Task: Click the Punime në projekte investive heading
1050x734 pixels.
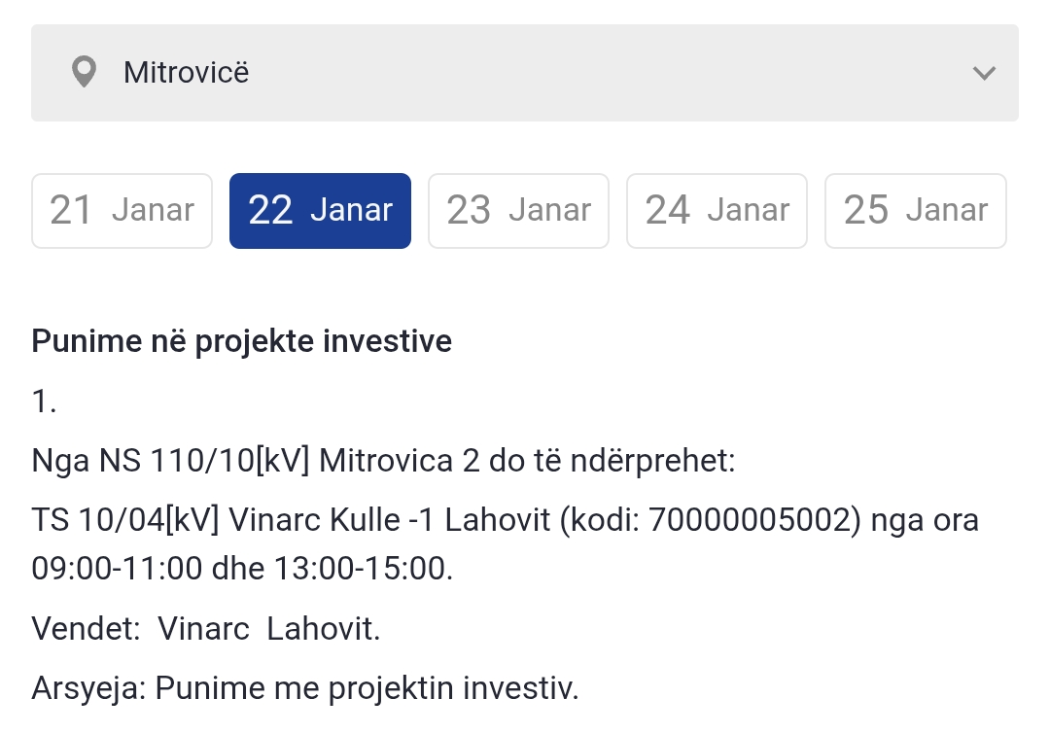Action: click(x=242, y=341)
